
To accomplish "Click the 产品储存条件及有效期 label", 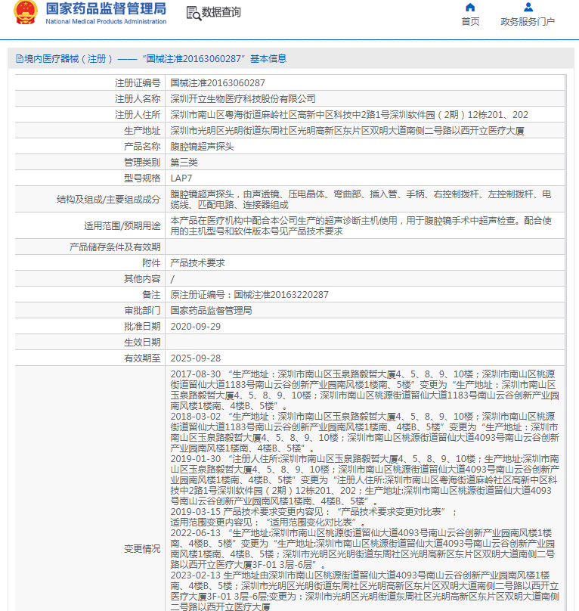I will tap(115, 247).
